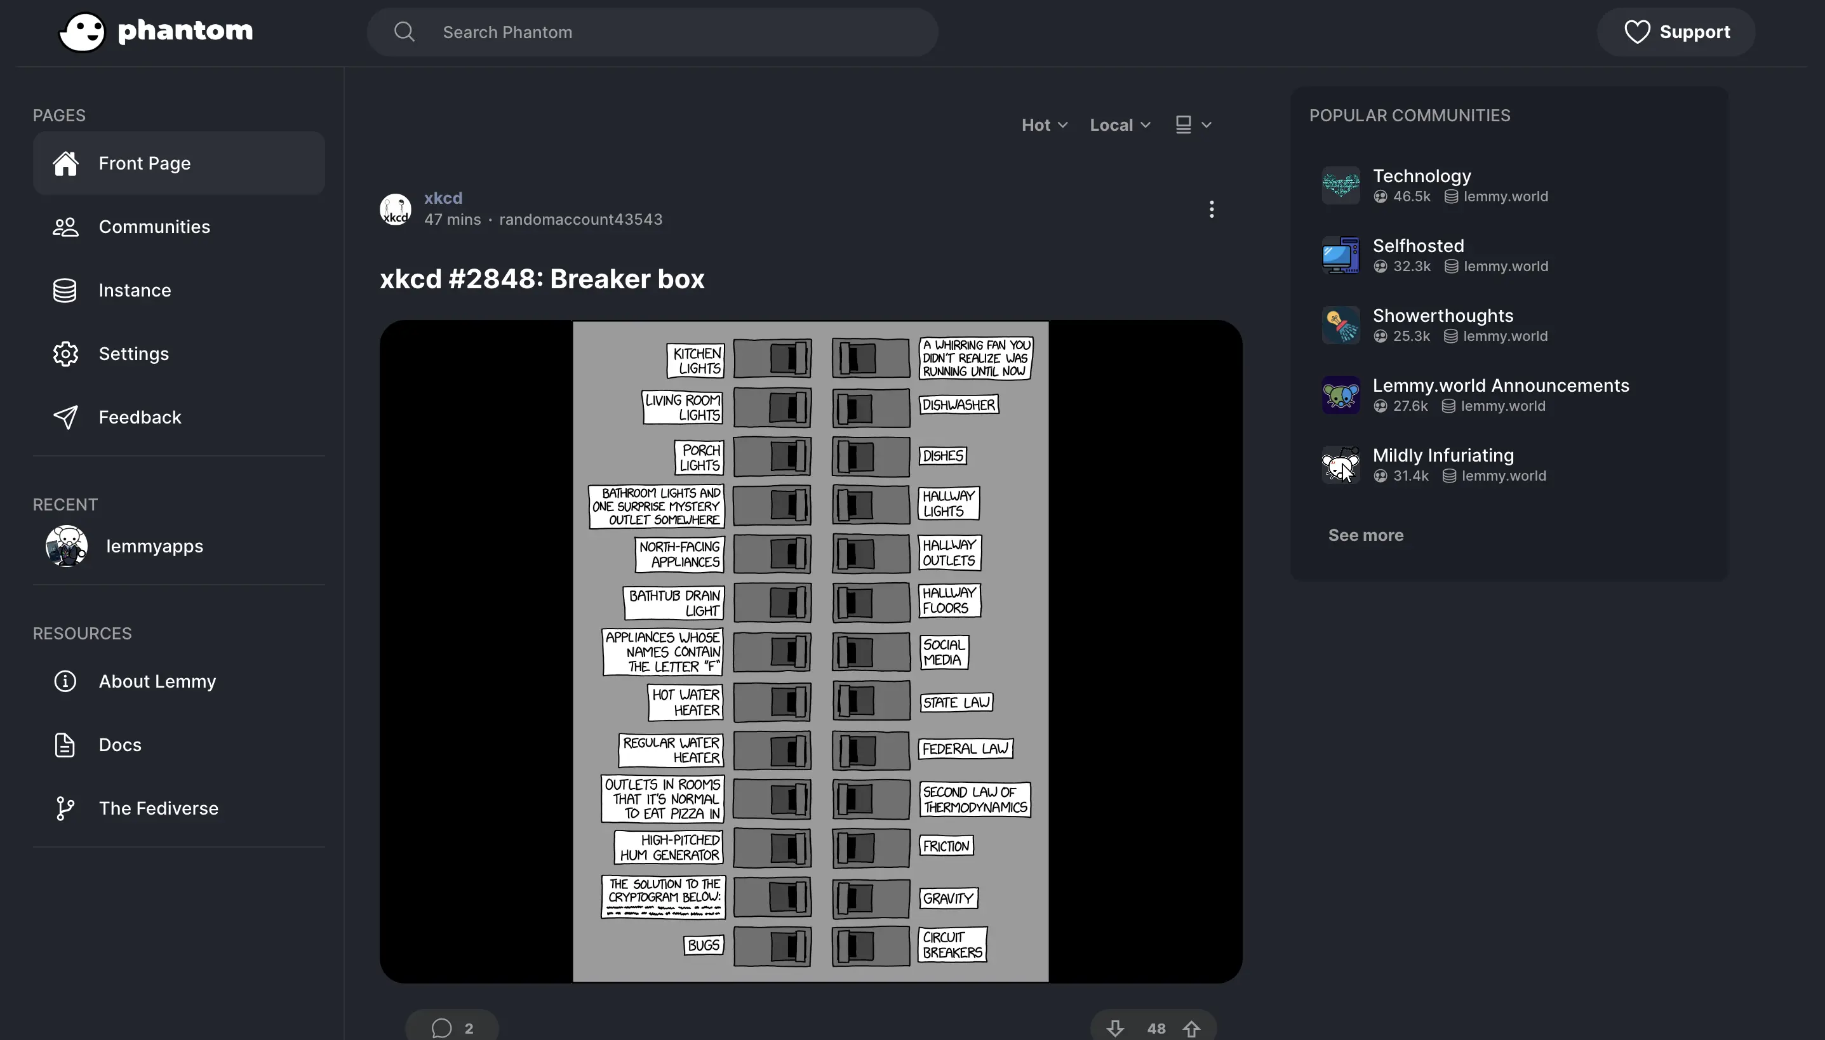Open the Instance page
The width and height of the screenshot is (1825, 1040).
(178, 291)
